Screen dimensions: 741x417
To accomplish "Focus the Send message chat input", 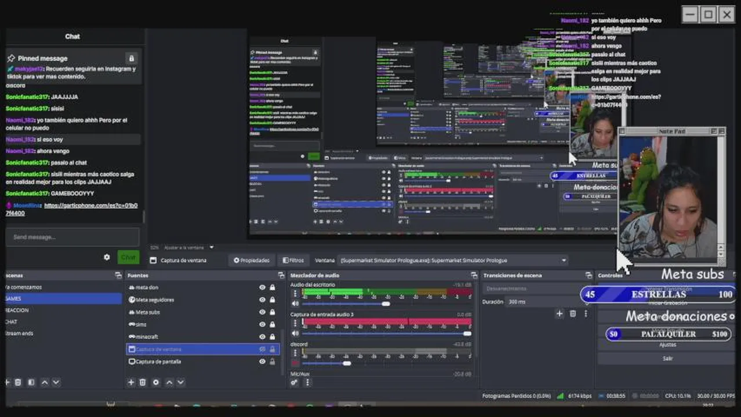I will point(72,237).
